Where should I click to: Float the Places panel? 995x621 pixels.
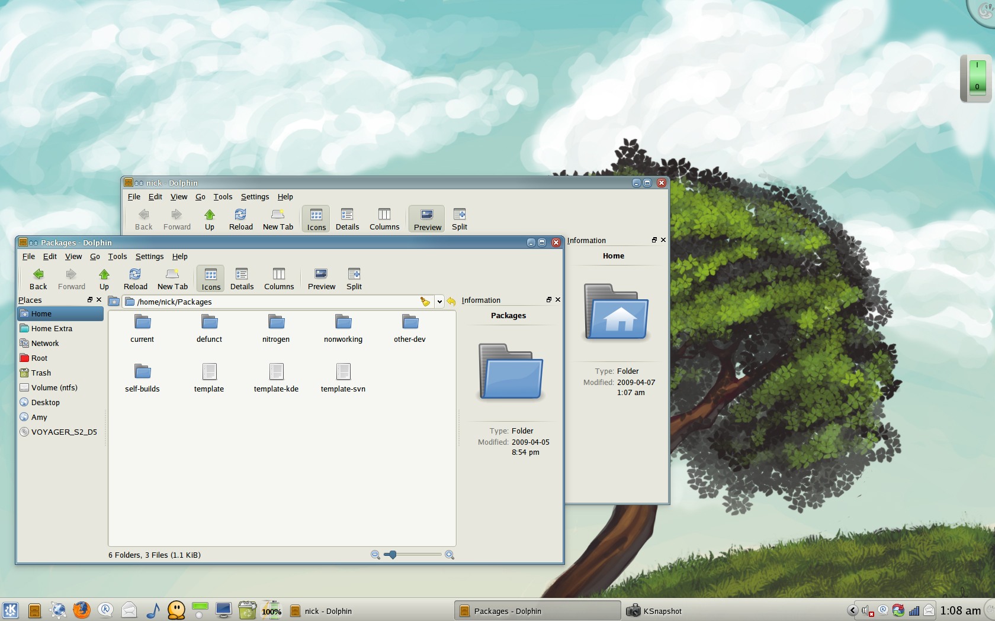click(90, 300)
